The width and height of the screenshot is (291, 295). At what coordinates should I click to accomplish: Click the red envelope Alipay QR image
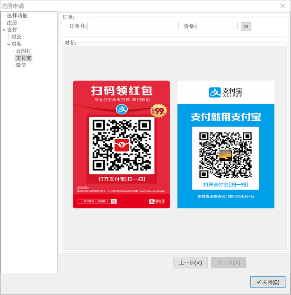[x=121, y=145]
